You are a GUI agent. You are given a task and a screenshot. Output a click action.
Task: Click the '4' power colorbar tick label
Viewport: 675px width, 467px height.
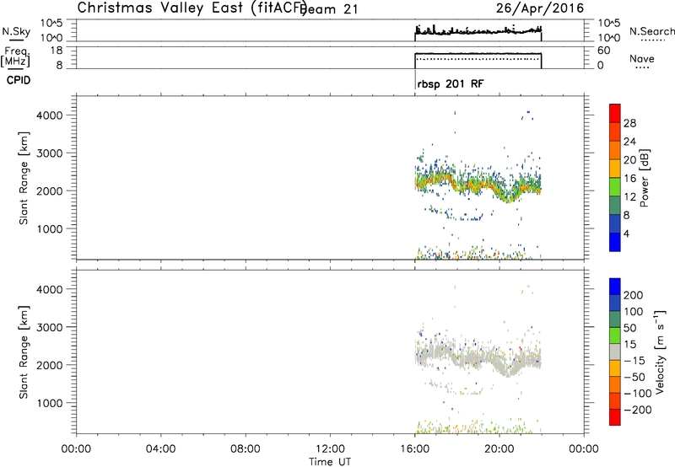626,233
